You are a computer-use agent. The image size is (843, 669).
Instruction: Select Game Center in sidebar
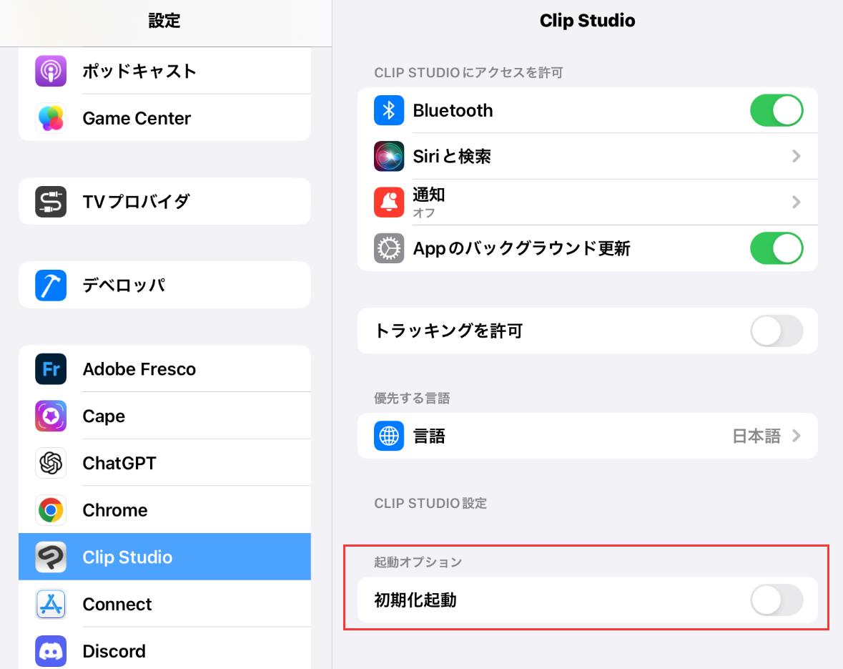[x=164, y=118]
